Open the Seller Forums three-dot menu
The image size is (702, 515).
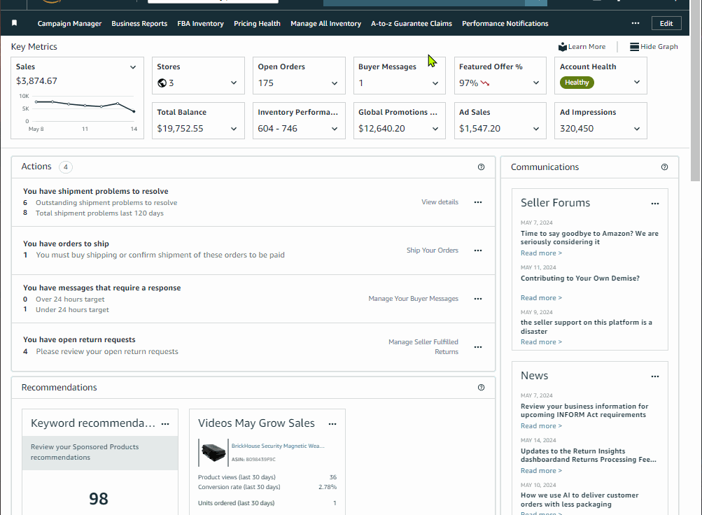(x=655, y=204)
